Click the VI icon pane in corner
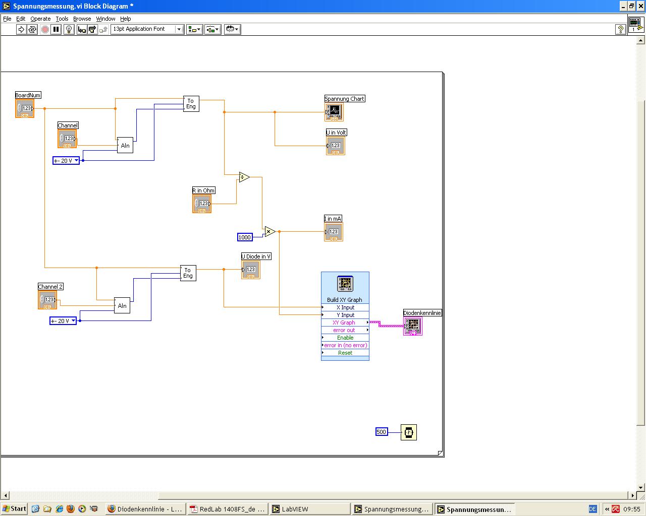 point(635,24)
